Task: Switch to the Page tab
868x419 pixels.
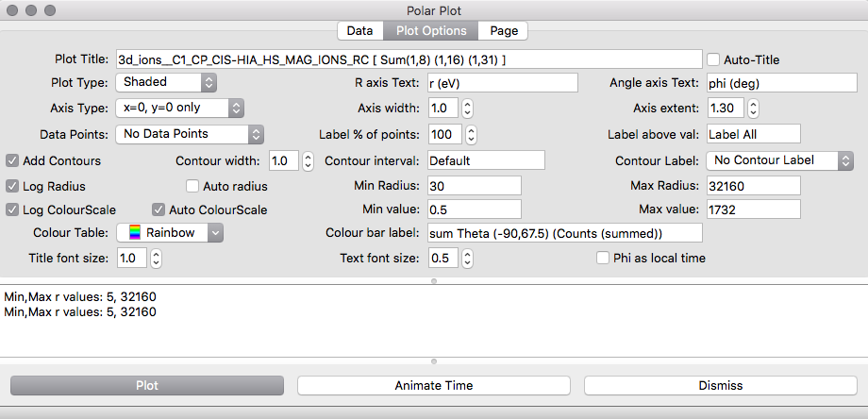Action: point(504,31)
